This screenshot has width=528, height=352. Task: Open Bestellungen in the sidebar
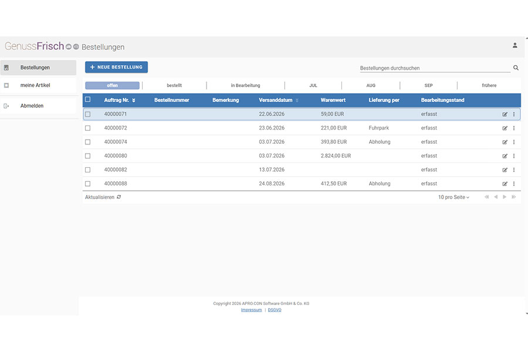(x=38, y=67)
